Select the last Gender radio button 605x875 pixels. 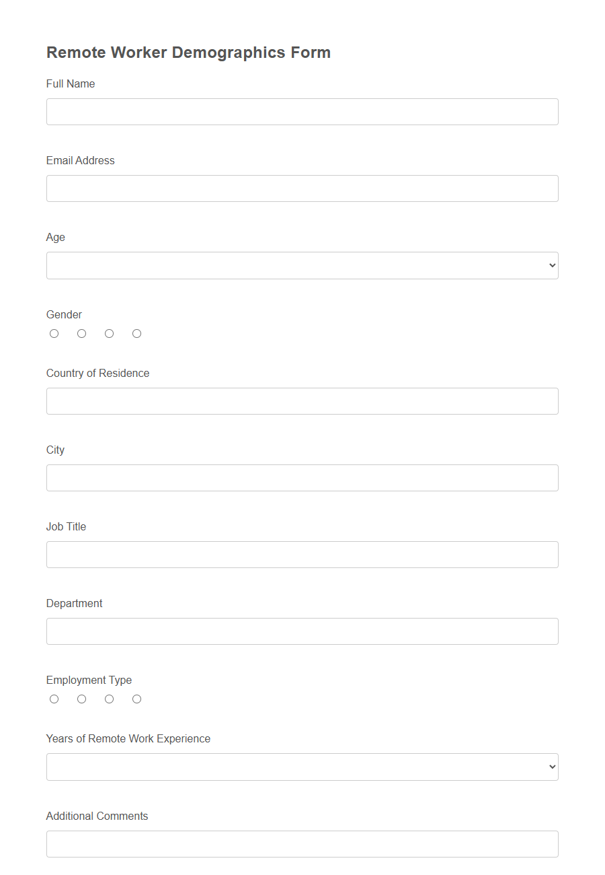point(136,333)
